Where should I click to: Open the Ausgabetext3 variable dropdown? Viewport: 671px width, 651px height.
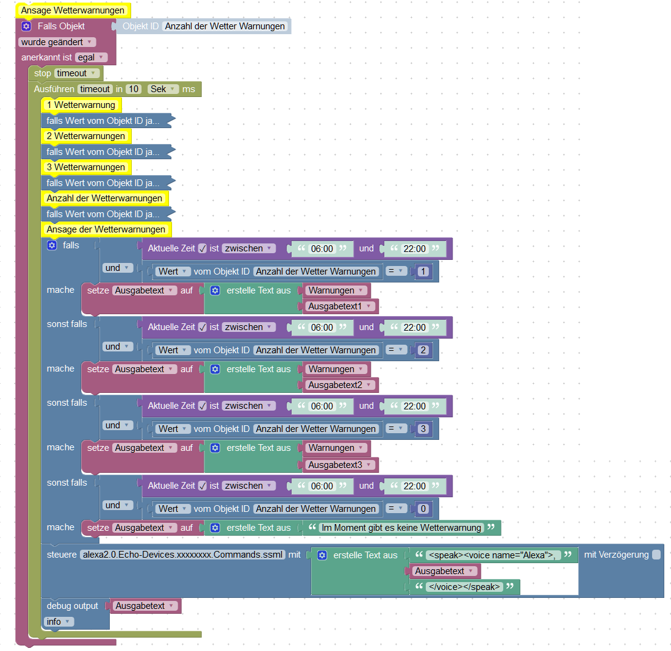tap(340, 465)
